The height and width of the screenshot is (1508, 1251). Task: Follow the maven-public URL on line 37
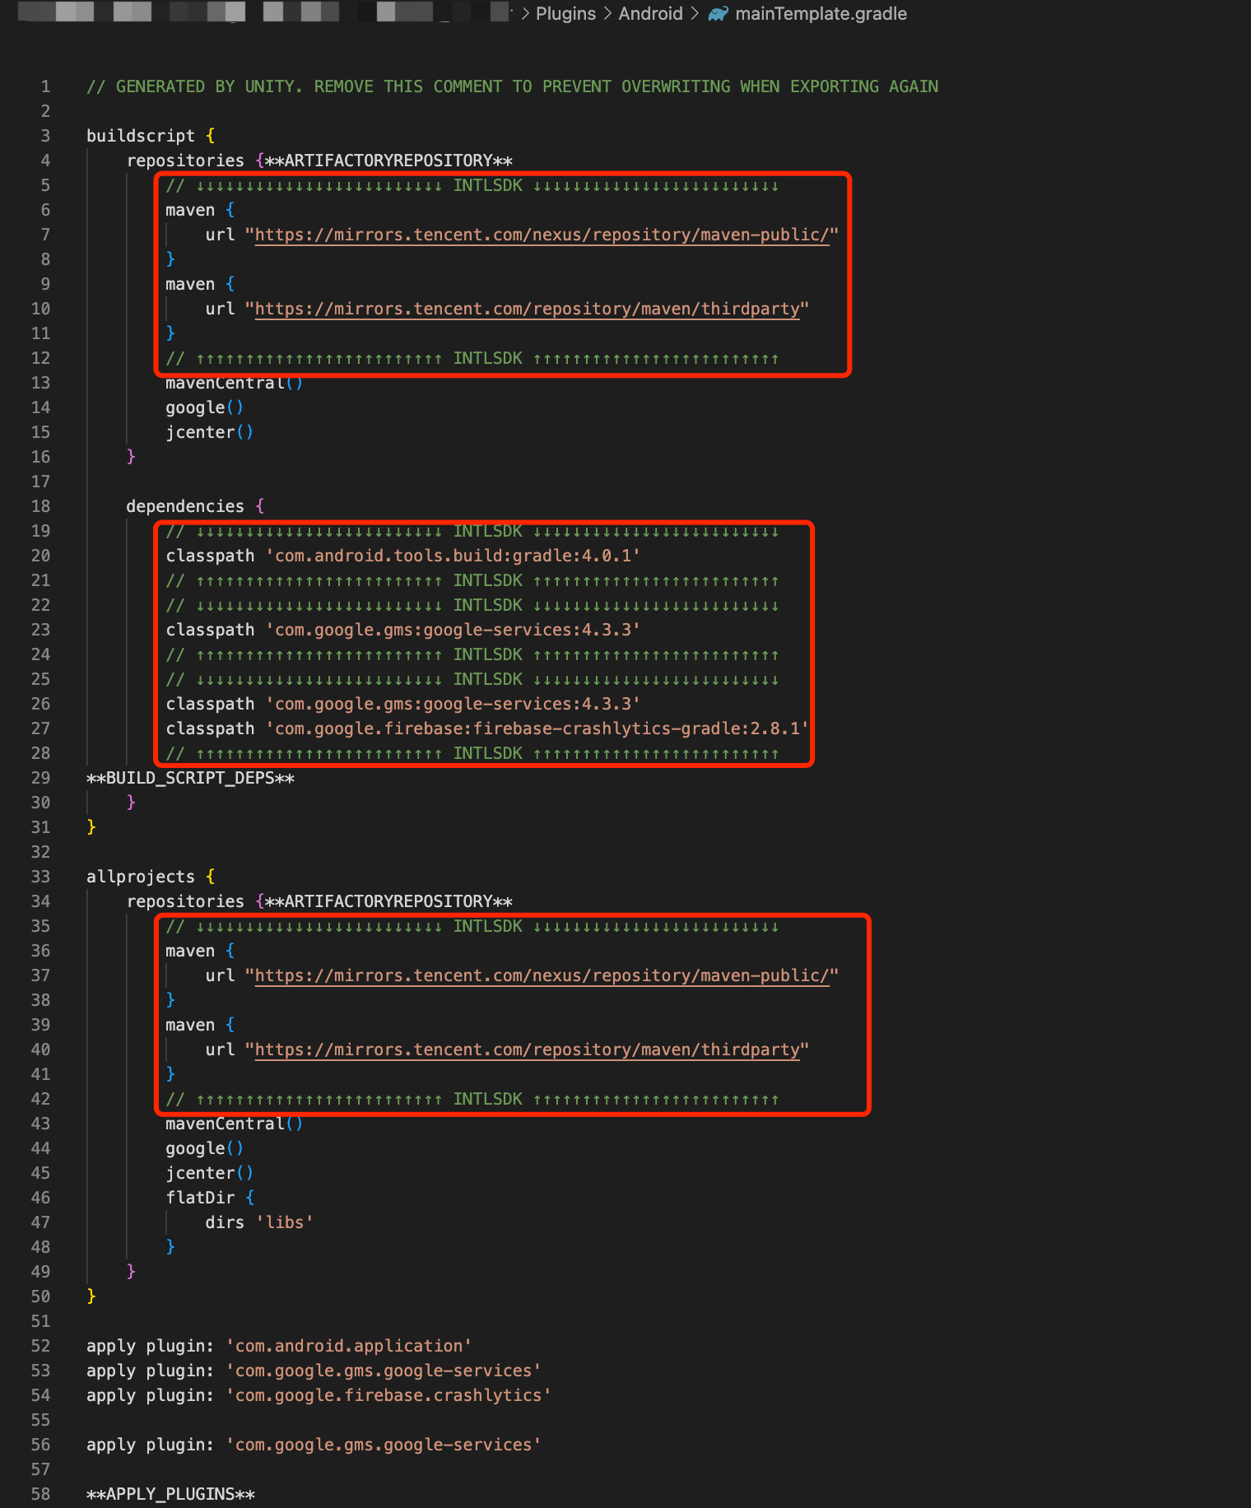click(x=542, y=976)
